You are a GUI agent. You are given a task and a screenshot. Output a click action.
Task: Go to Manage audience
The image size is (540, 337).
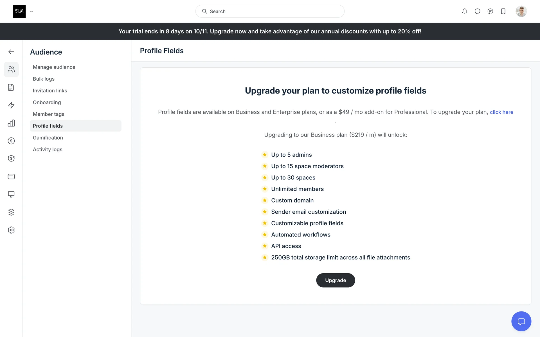[x=54, y=67]
